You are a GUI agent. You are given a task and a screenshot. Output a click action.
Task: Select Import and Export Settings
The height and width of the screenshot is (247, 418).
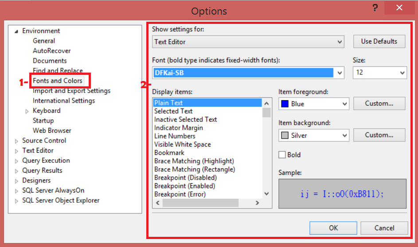pyautogui.click(x=71, y=91)
